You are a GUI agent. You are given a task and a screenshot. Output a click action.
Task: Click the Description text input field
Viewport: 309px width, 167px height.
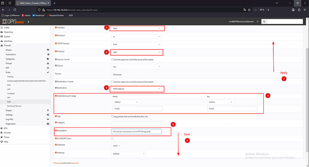(x=136, y=131)
